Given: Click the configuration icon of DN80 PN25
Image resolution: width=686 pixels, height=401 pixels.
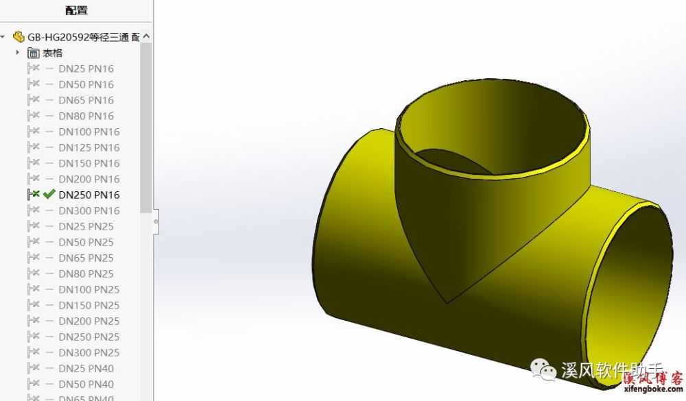Looking at the screenshot, I should tap(33, 274).
